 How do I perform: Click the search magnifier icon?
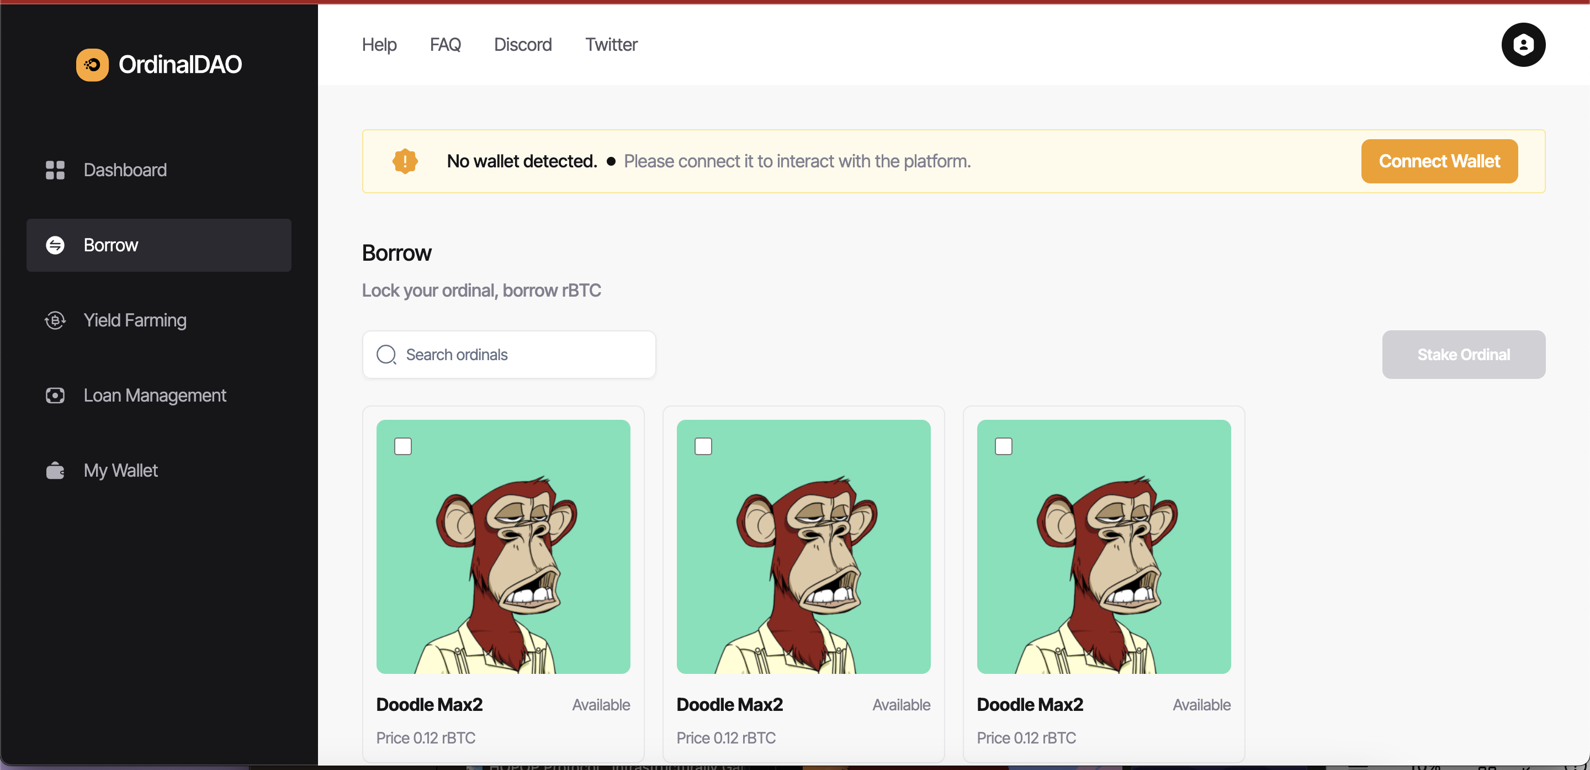386,355
